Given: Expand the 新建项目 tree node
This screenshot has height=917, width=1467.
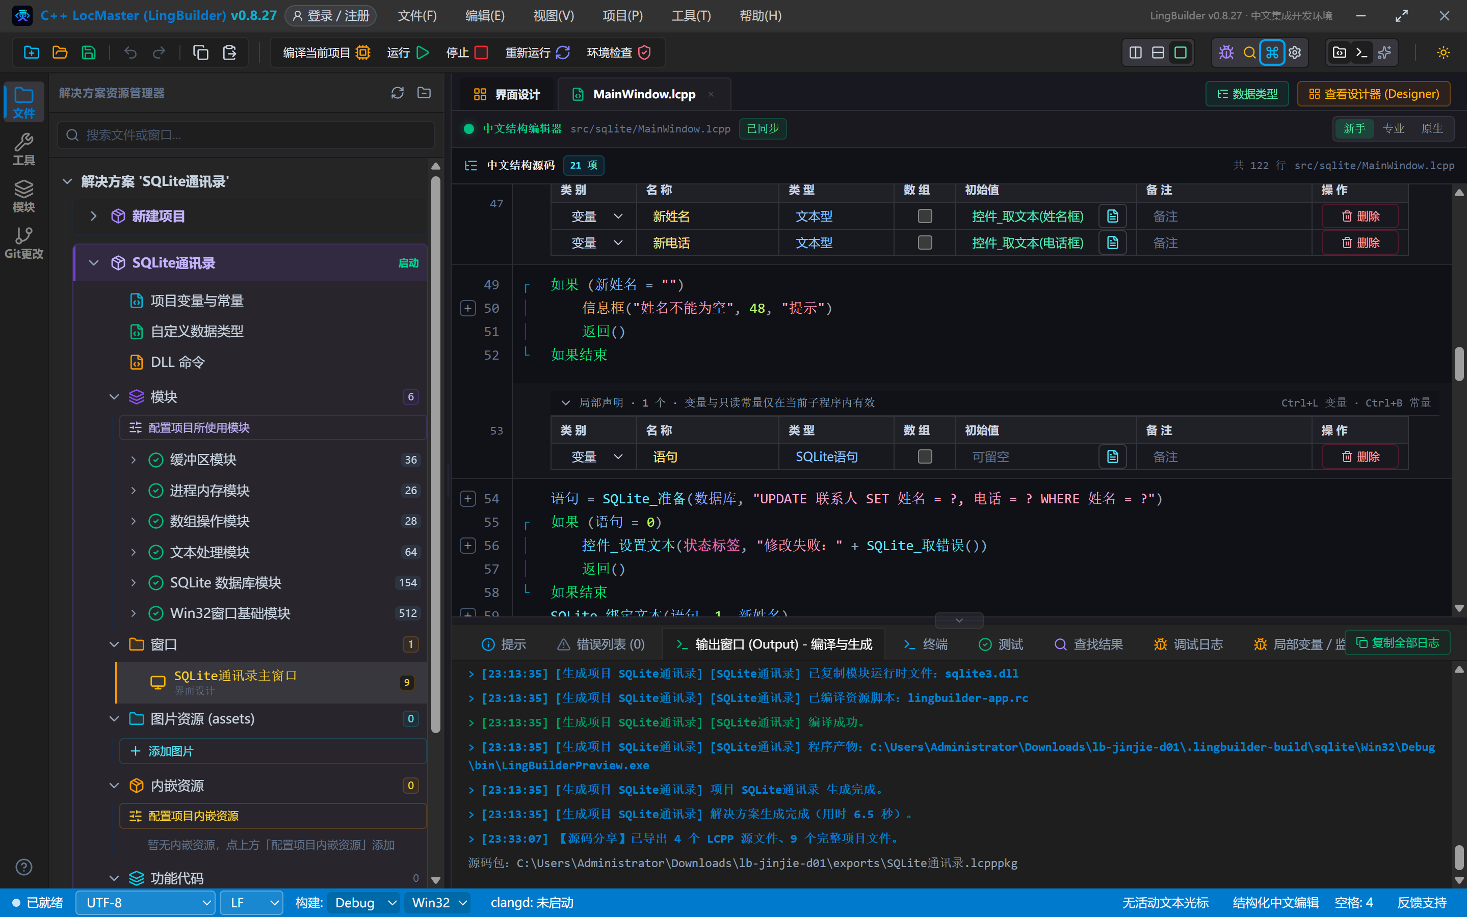Looking at the screenshot, I should pyautogui.click(x=93, y=216).
